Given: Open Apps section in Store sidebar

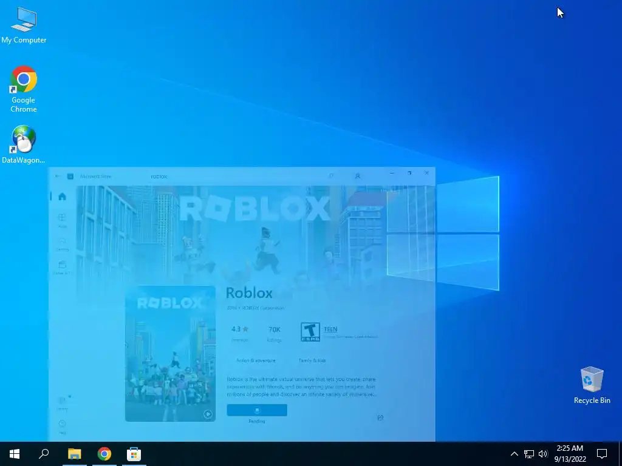Looking at the screenshot, I should (x=63, y=220).
